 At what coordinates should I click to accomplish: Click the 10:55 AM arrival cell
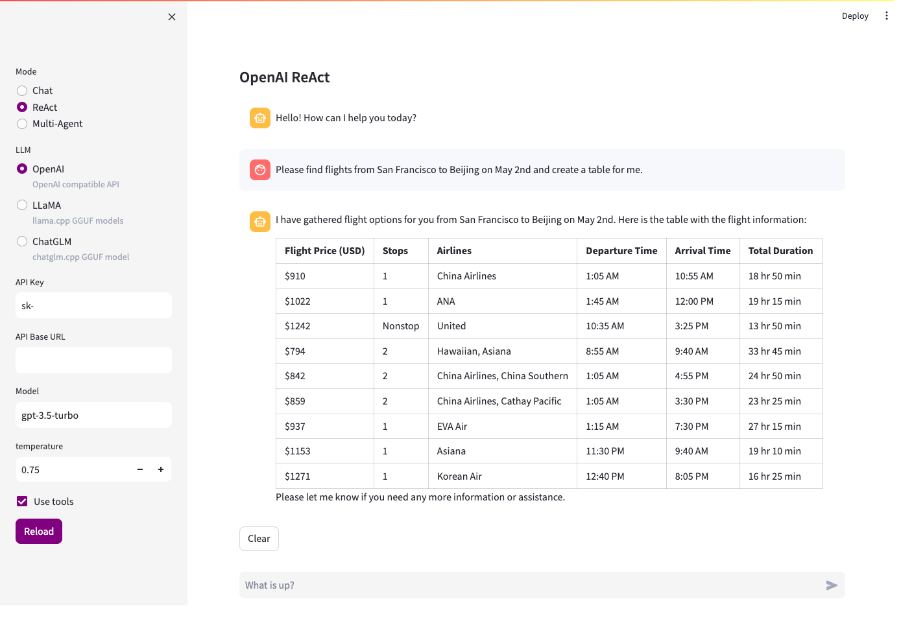coord(703,276)
